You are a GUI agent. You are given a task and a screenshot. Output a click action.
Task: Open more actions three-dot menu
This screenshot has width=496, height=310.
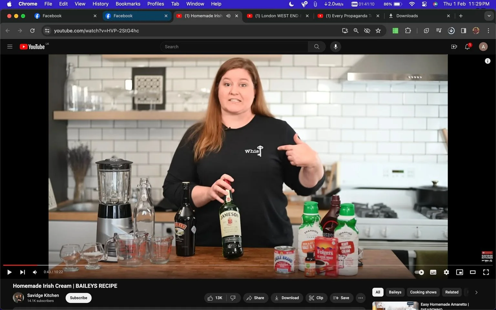[x=360, y=298]
